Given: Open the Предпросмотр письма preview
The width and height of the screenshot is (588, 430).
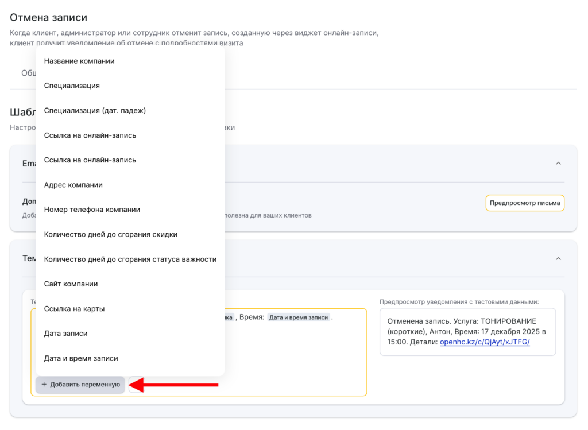Looking at the screenshot, I should (x=525, y=203).
